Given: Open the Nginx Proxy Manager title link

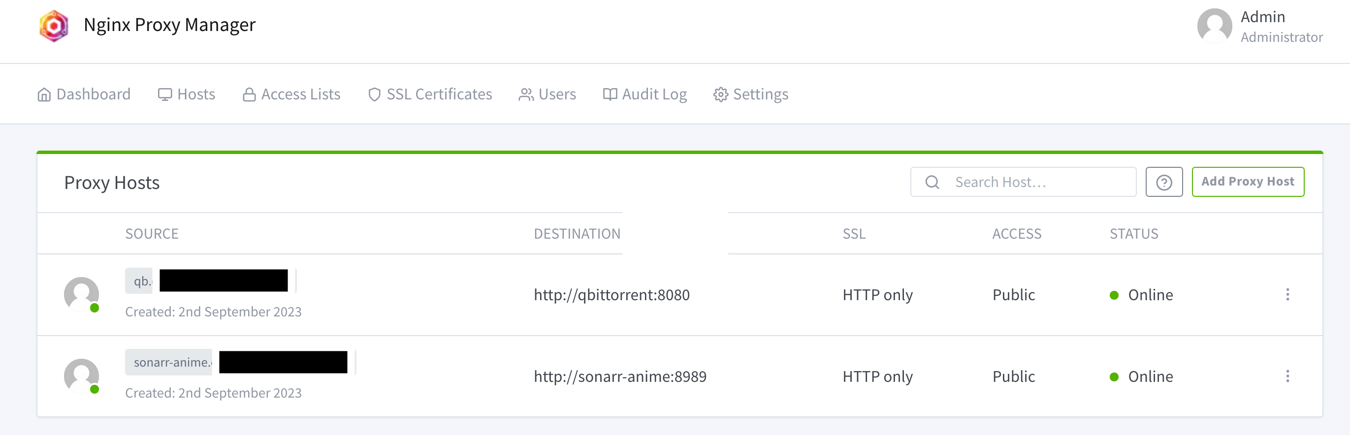Looking at the screenshot, I should [169, 25].
